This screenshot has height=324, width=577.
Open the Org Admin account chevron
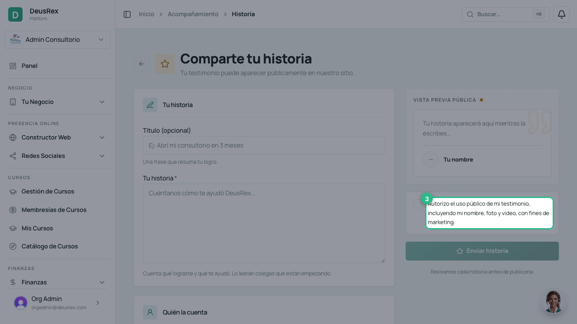click(x=98, y=303)
